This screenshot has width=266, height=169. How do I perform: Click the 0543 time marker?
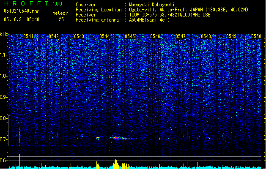[79, 36]
